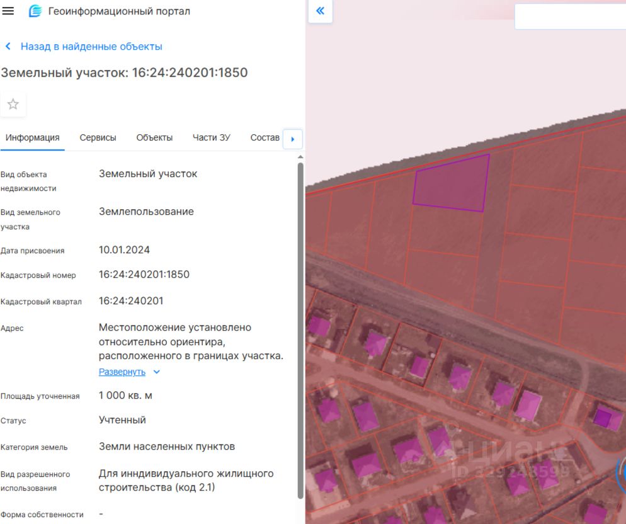Image resolution: width=626 pixels, height=524 pixels.
Task: Open the Объекты tab
Action: coord(154,137)
